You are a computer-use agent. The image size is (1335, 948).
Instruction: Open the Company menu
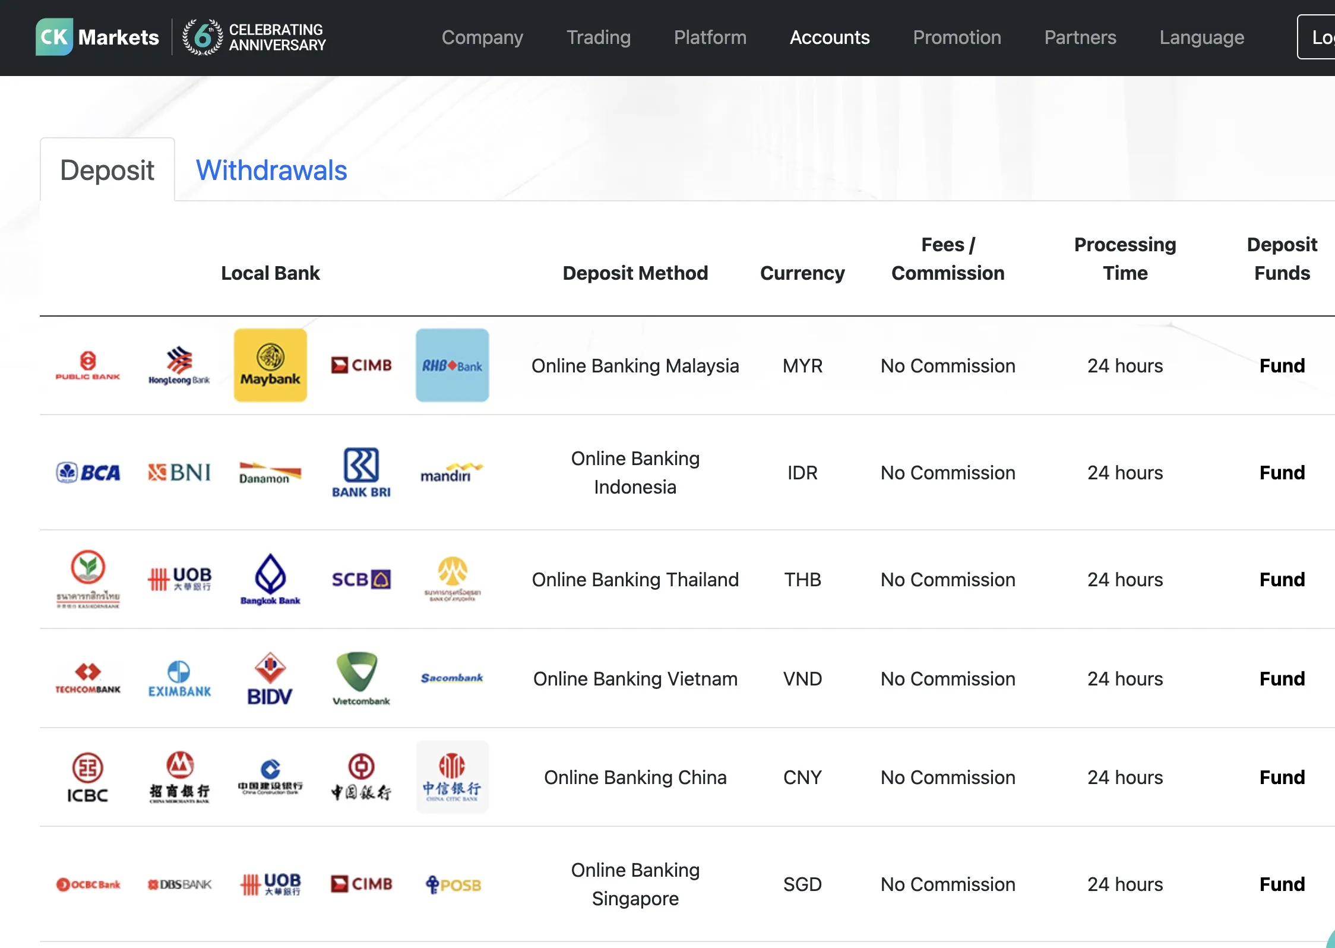point(482,37)
